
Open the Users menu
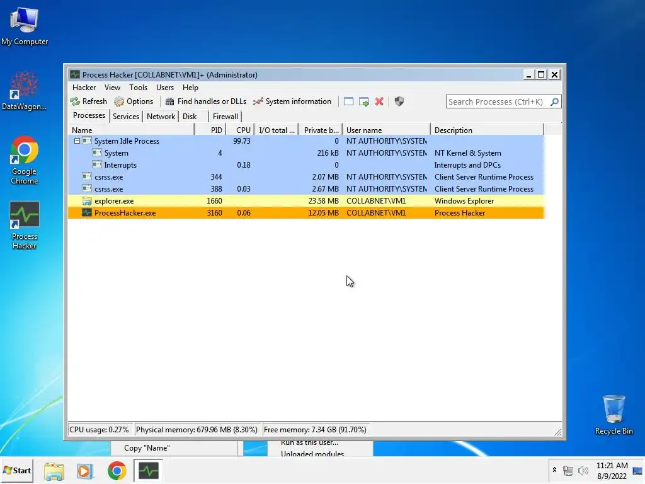pos(165,87)
